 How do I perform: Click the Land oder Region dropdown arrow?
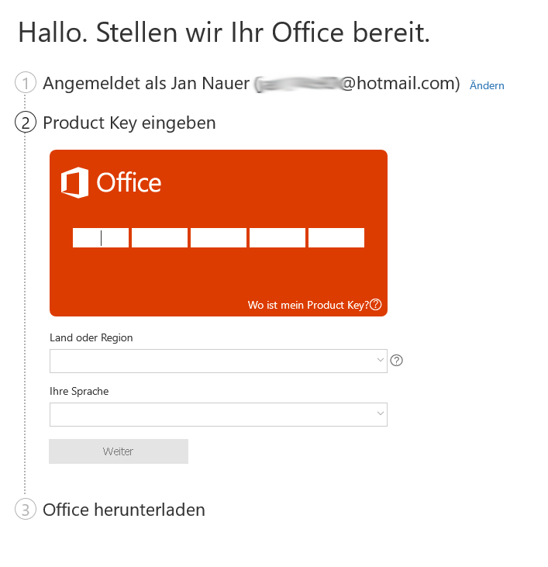pos(380,361)
